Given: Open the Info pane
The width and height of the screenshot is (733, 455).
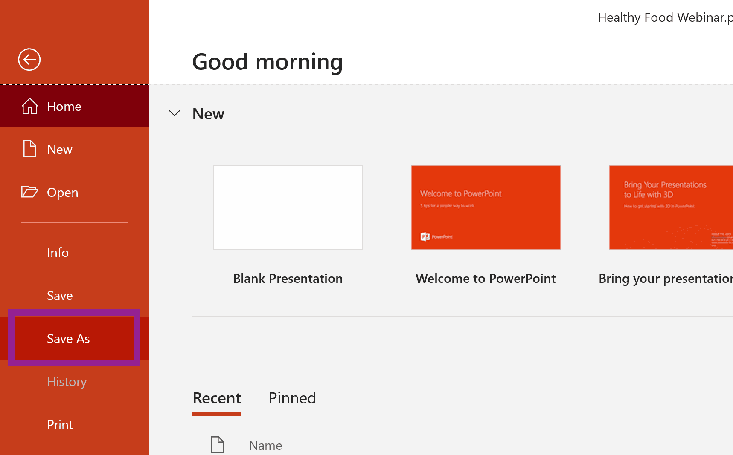Looking at the screenshot, I should click(x=58, y=252).
